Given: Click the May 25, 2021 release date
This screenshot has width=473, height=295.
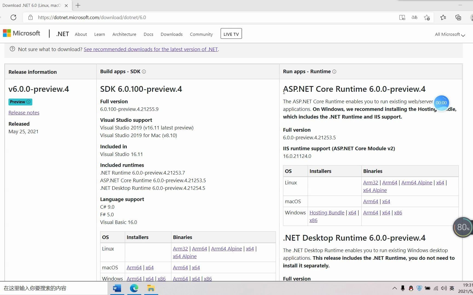Looking at the screenshot, I should [24, 131].
